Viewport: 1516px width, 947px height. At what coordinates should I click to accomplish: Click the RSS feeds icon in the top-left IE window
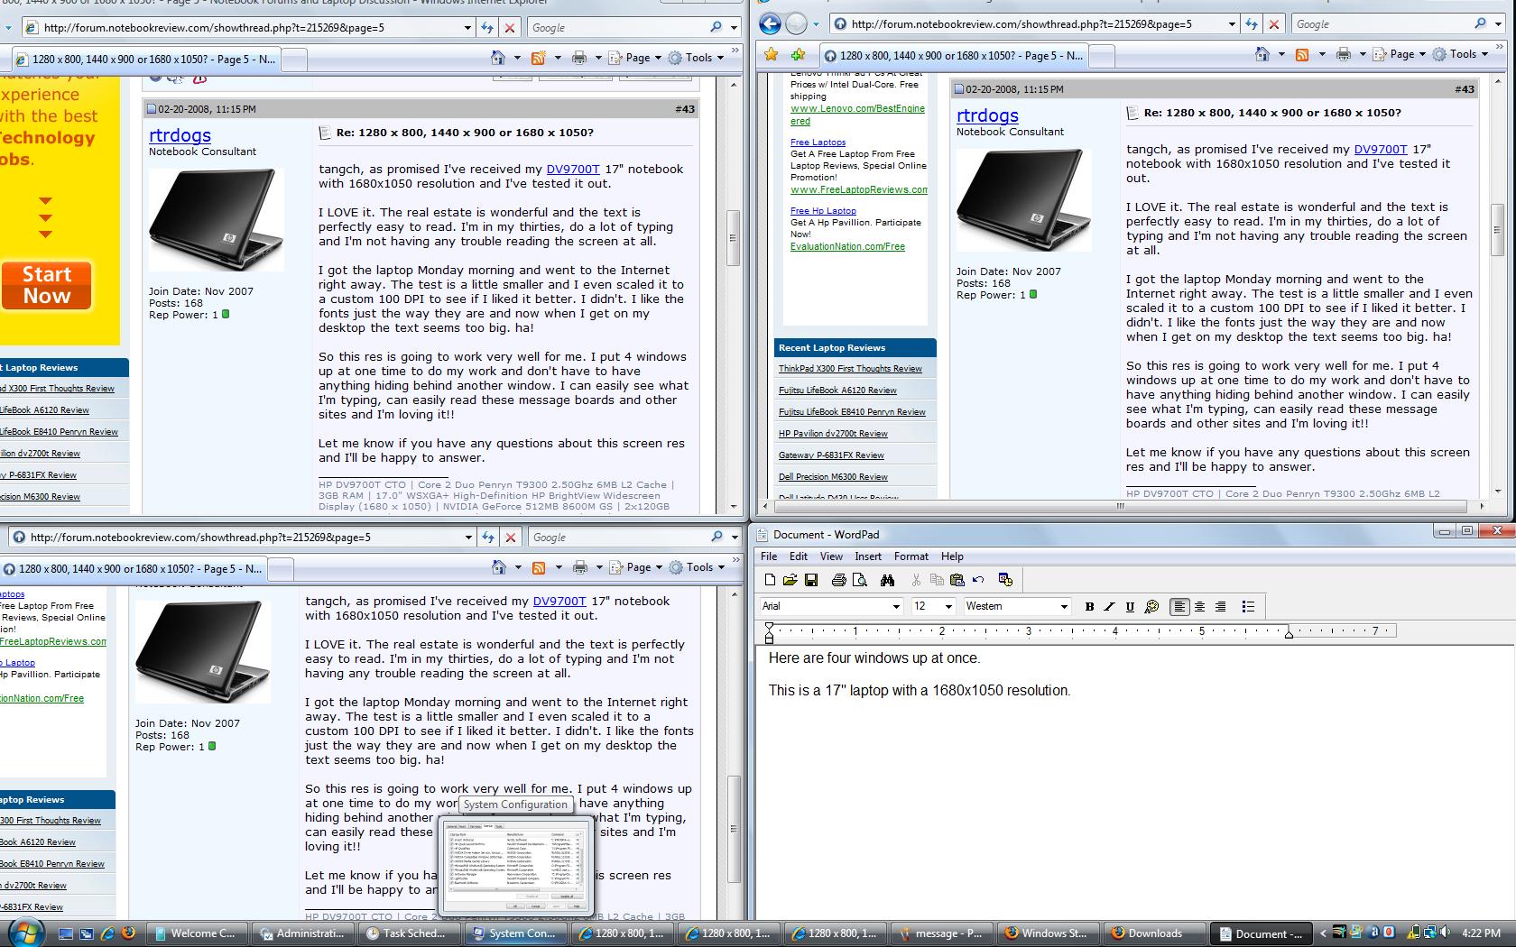[x=538, y=58]
